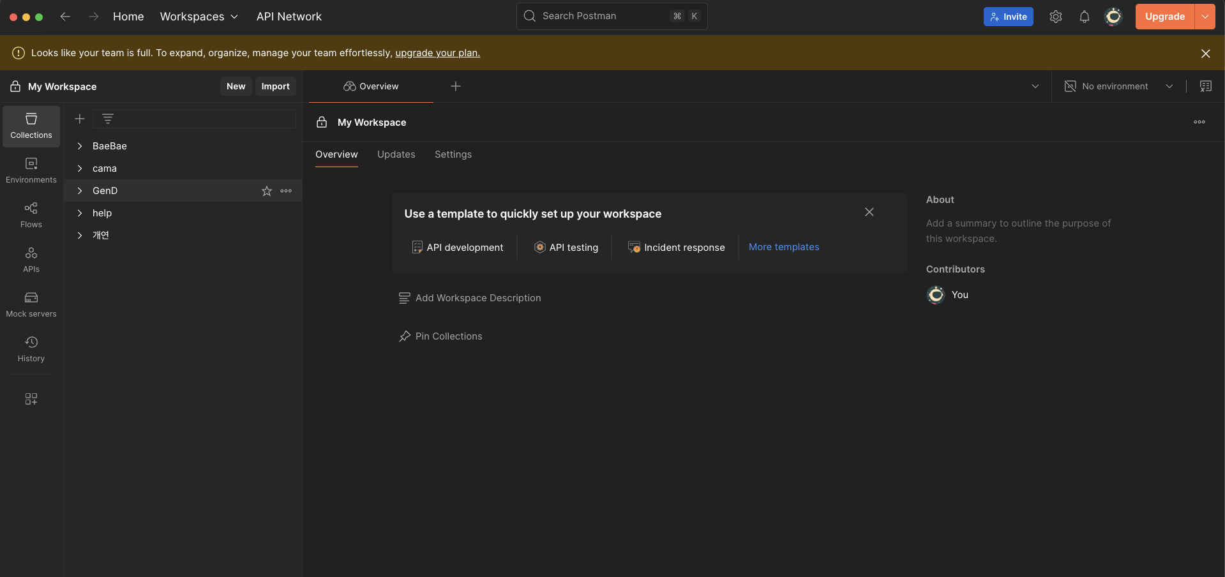
Task: Close the template suggestion card
Action: [869, 212]
